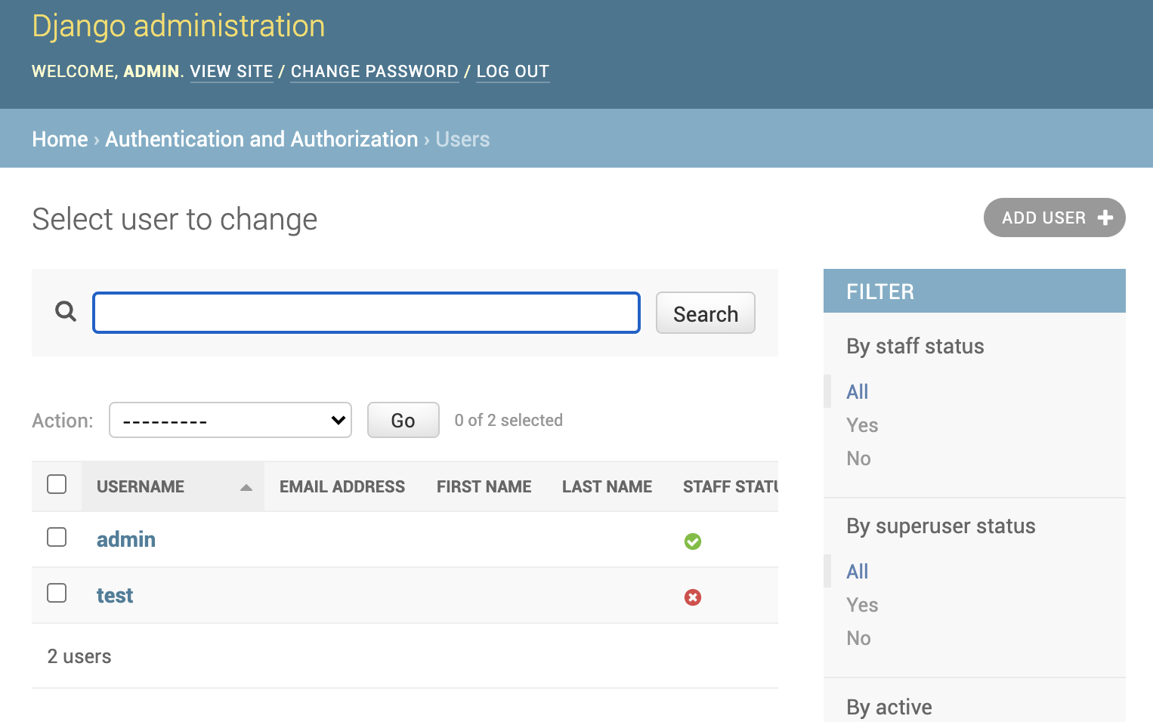The width and height of the screenshot is (1153, 722).
Task: Sort by STAFF STATUS column header
Action: coord(730,486)
